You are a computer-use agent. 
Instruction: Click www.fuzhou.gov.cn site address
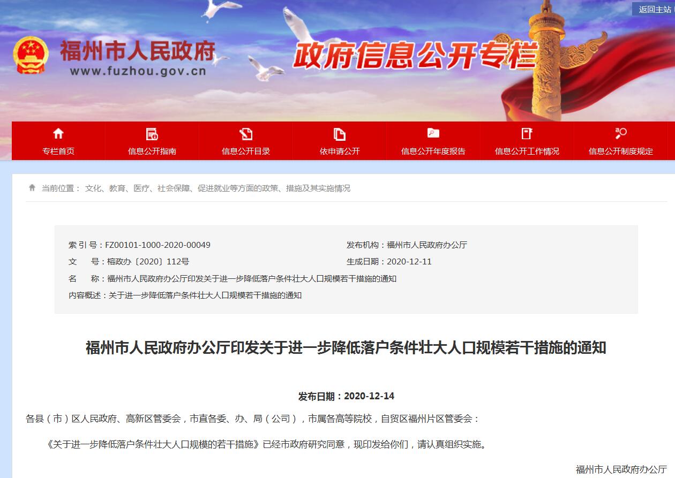click(x=138, y=72)
